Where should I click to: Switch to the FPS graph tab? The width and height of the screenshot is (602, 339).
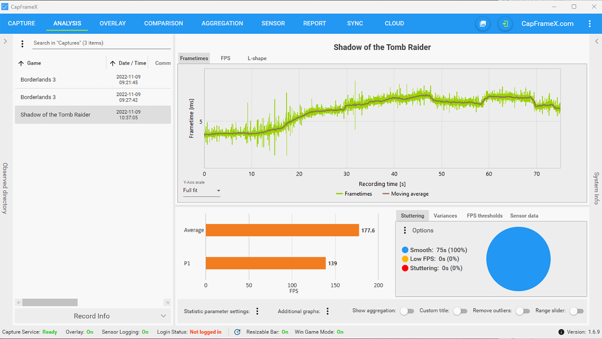(225, 58)
